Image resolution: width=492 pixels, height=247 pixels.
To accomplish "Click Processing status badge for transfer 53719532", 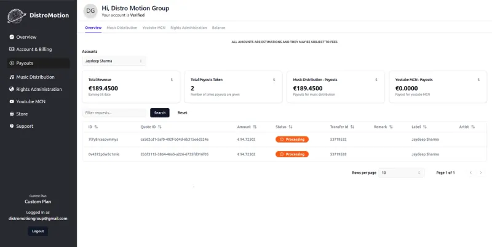I will (x=292, y=139).
